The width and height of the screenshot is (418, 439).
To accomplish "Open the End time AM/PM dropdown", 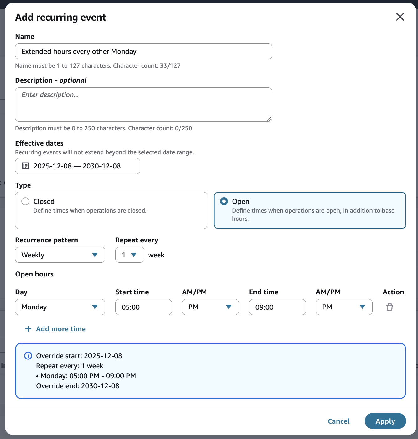I will click(x=344, y=307).
